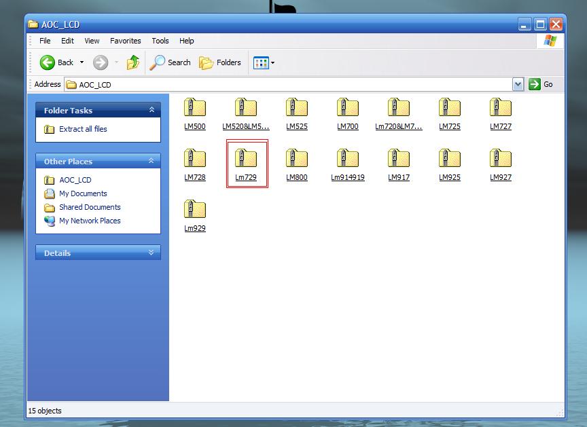The width and height of the screenshot is (587, 427).
Task: Select the LM725 zipped folder icon
Action: point(450,107)
